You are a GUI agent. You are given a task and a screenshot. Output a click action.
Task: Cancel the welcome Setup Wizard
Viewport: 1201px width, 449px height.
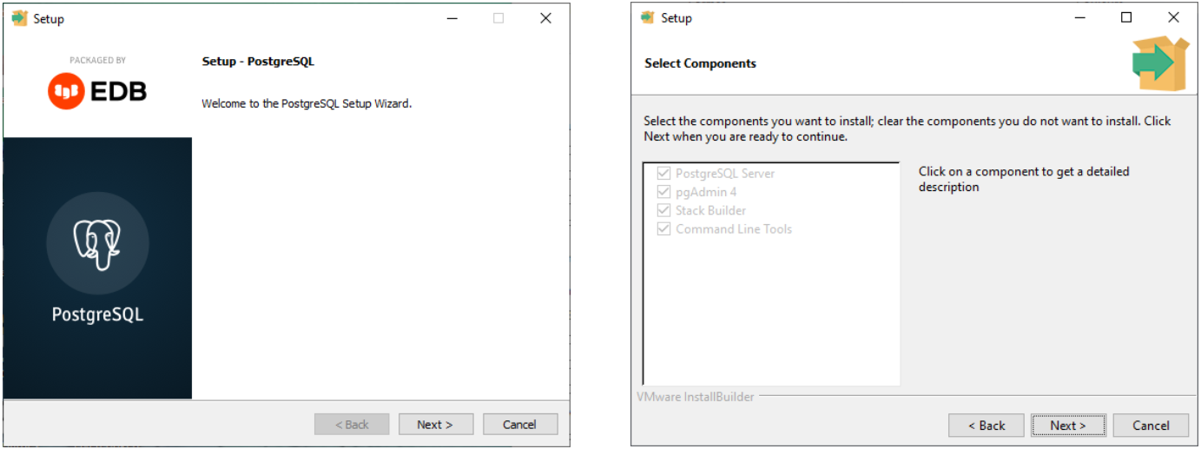[x=519, y=425]
